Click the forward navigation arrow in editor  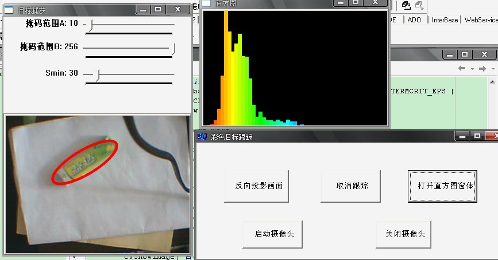(481, 69)
